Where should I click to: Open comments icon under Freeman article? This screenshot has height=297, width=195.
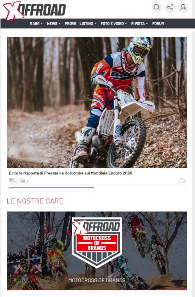tap(12, 180)
